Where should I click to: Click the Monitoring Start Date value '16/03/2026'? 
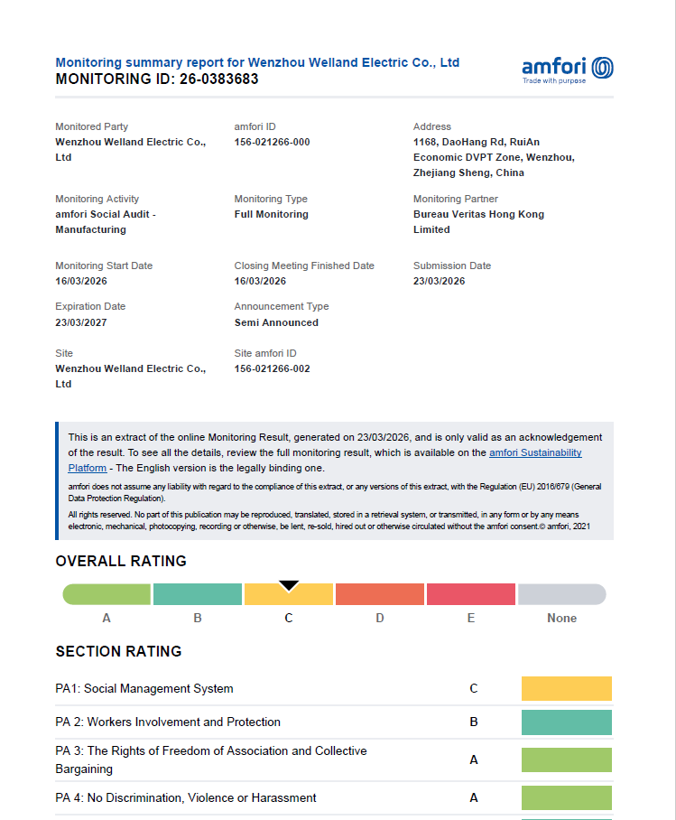[x=81, y=282]
